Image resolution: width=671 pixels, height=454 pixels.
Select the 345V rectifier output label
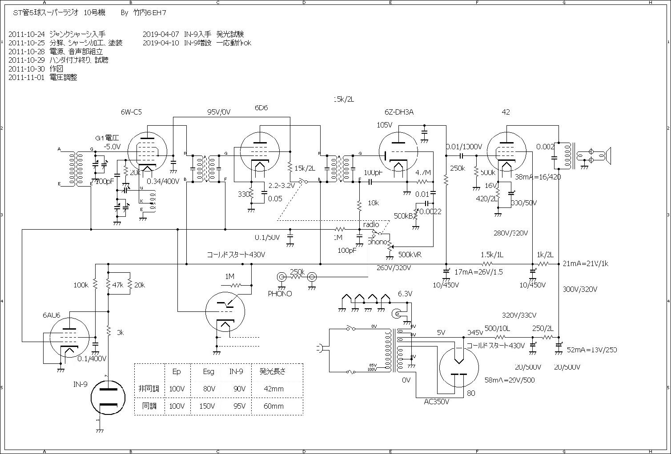(475, 332)
